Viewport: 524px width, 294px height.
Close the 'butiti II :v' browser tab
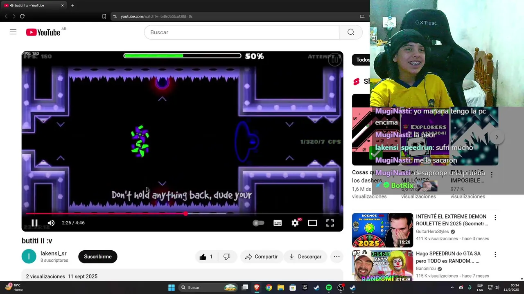click(62, 5)
